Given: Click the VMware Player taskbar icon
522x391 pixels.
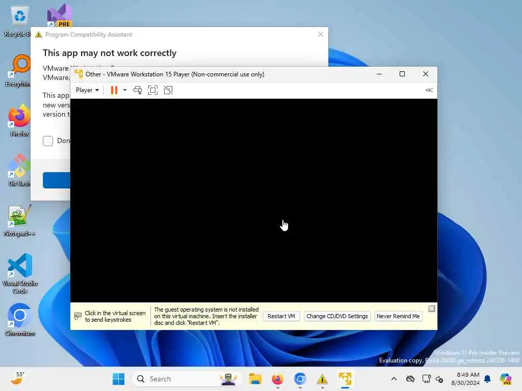Looking at the screenshot, I should coord(345,379).
